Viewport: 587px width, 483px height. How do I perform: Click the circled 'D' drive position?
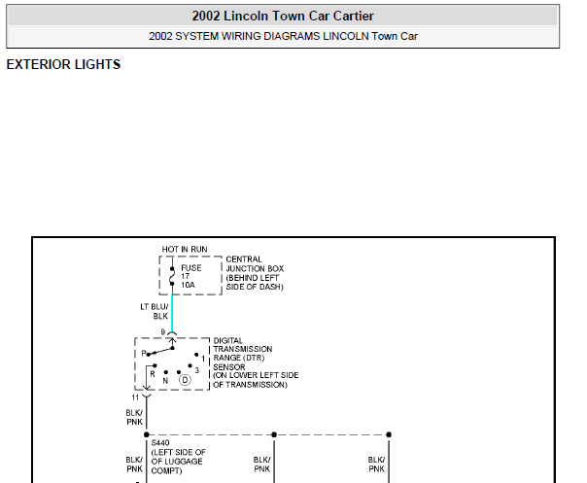(x=185, y=380)
